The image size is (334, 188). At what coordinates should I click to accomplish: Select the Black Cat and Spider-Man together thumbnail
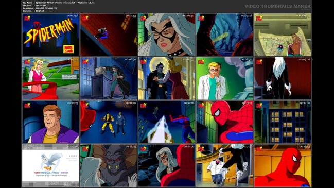point(167,166)
